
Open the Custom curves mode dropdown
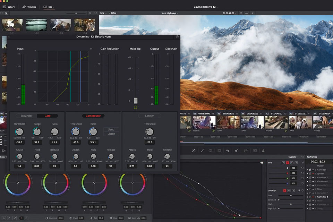293,157
